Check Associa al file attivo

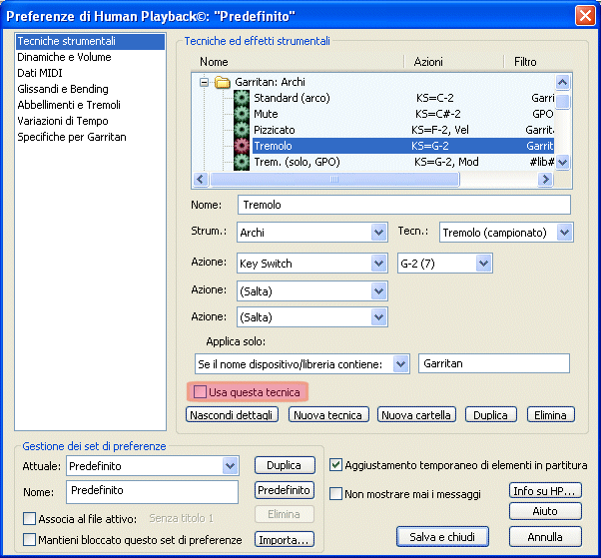click(x=29, y=519)
